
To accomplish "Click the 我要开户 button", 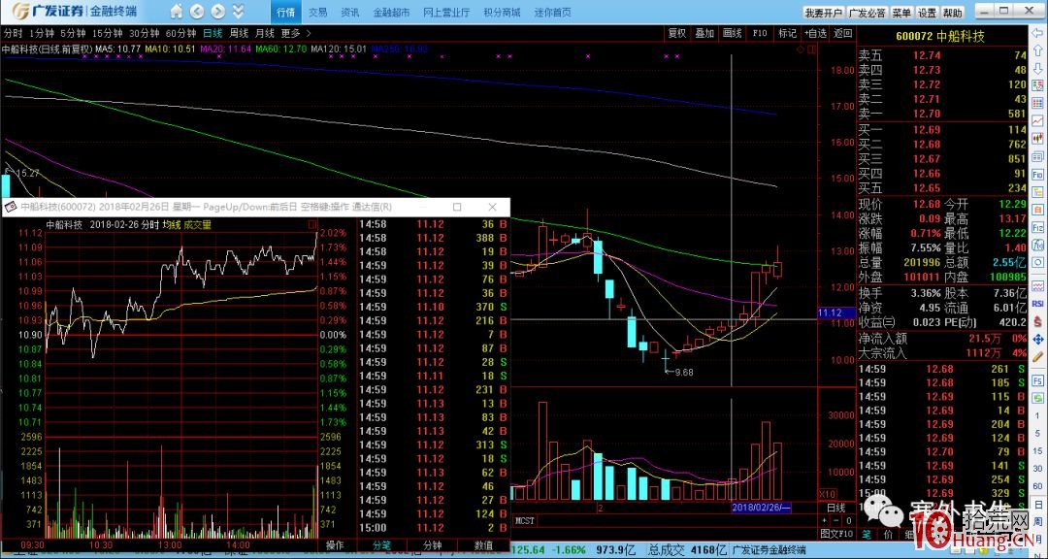I will point(823,13).
